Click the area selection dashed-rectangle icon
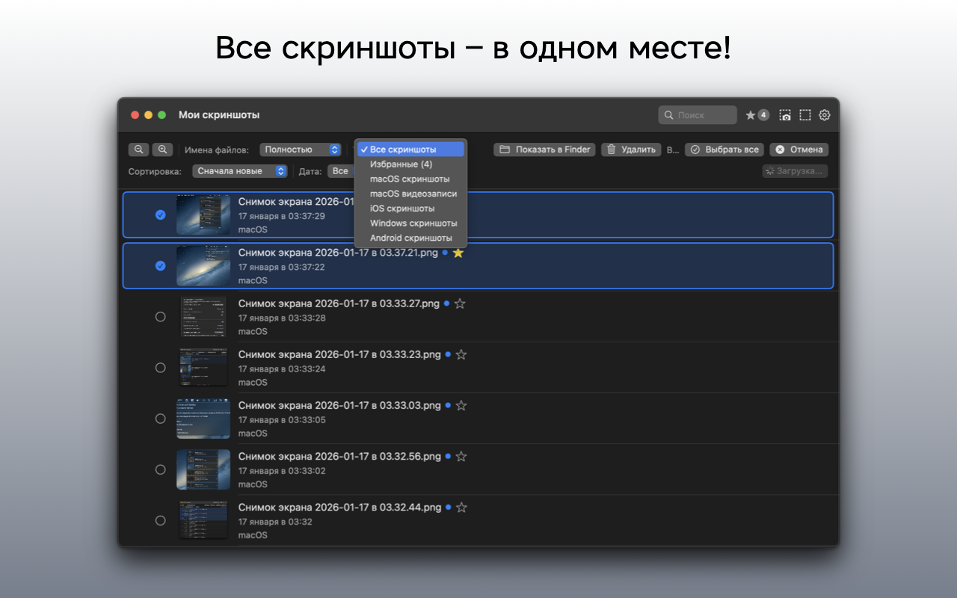This screenshot has height=598, width=957. [x=804, y=115]
